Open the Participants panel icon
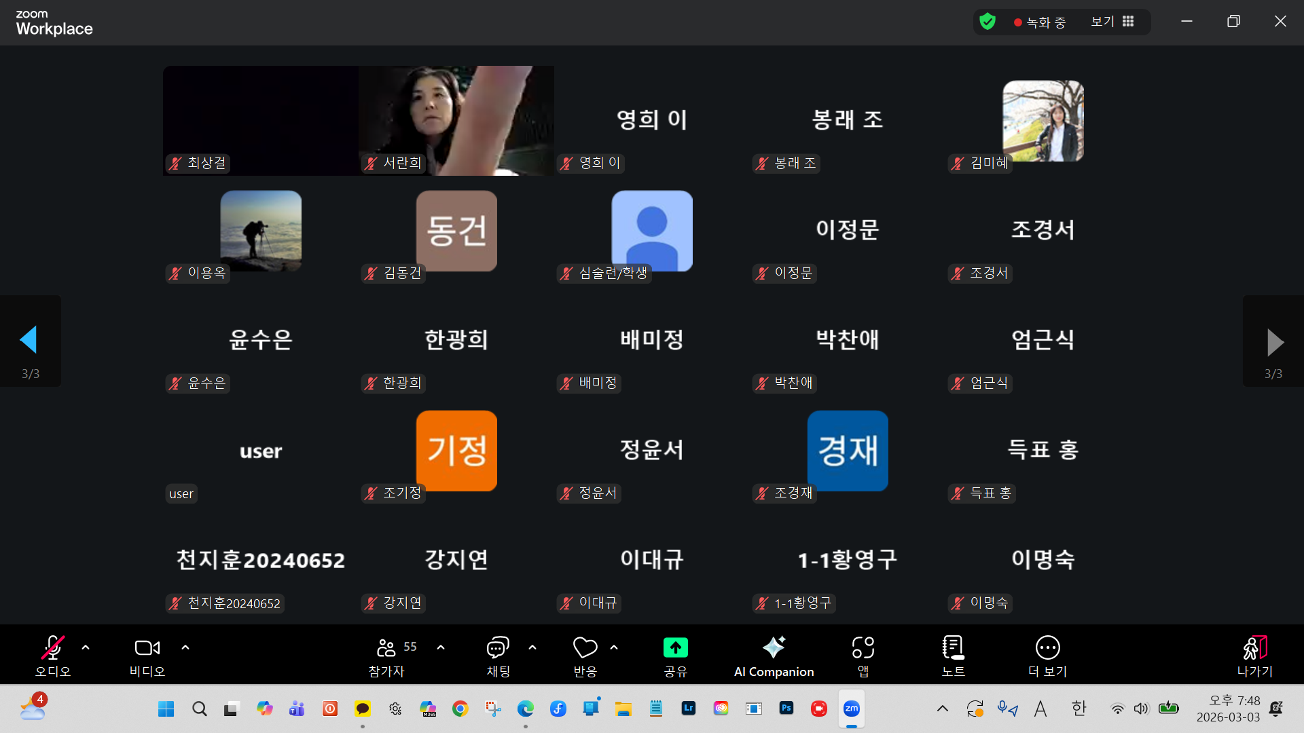This screenshot has width=1304, height=733. click(386, 648)
